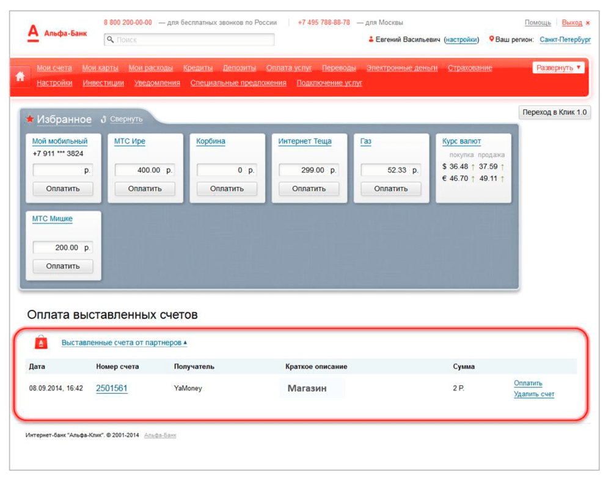
Task: Open the Подключение услуг menu item
Action: tap(329, 83)
